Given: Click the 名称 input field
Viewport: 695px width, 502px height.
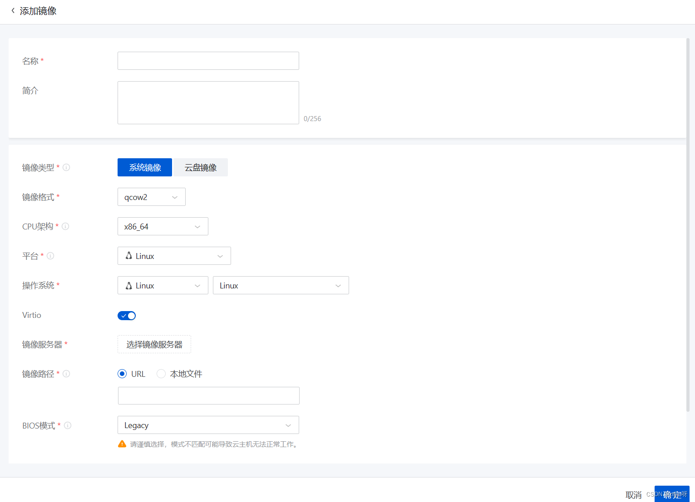Looking at the screenshot, I should click(208, 61).
